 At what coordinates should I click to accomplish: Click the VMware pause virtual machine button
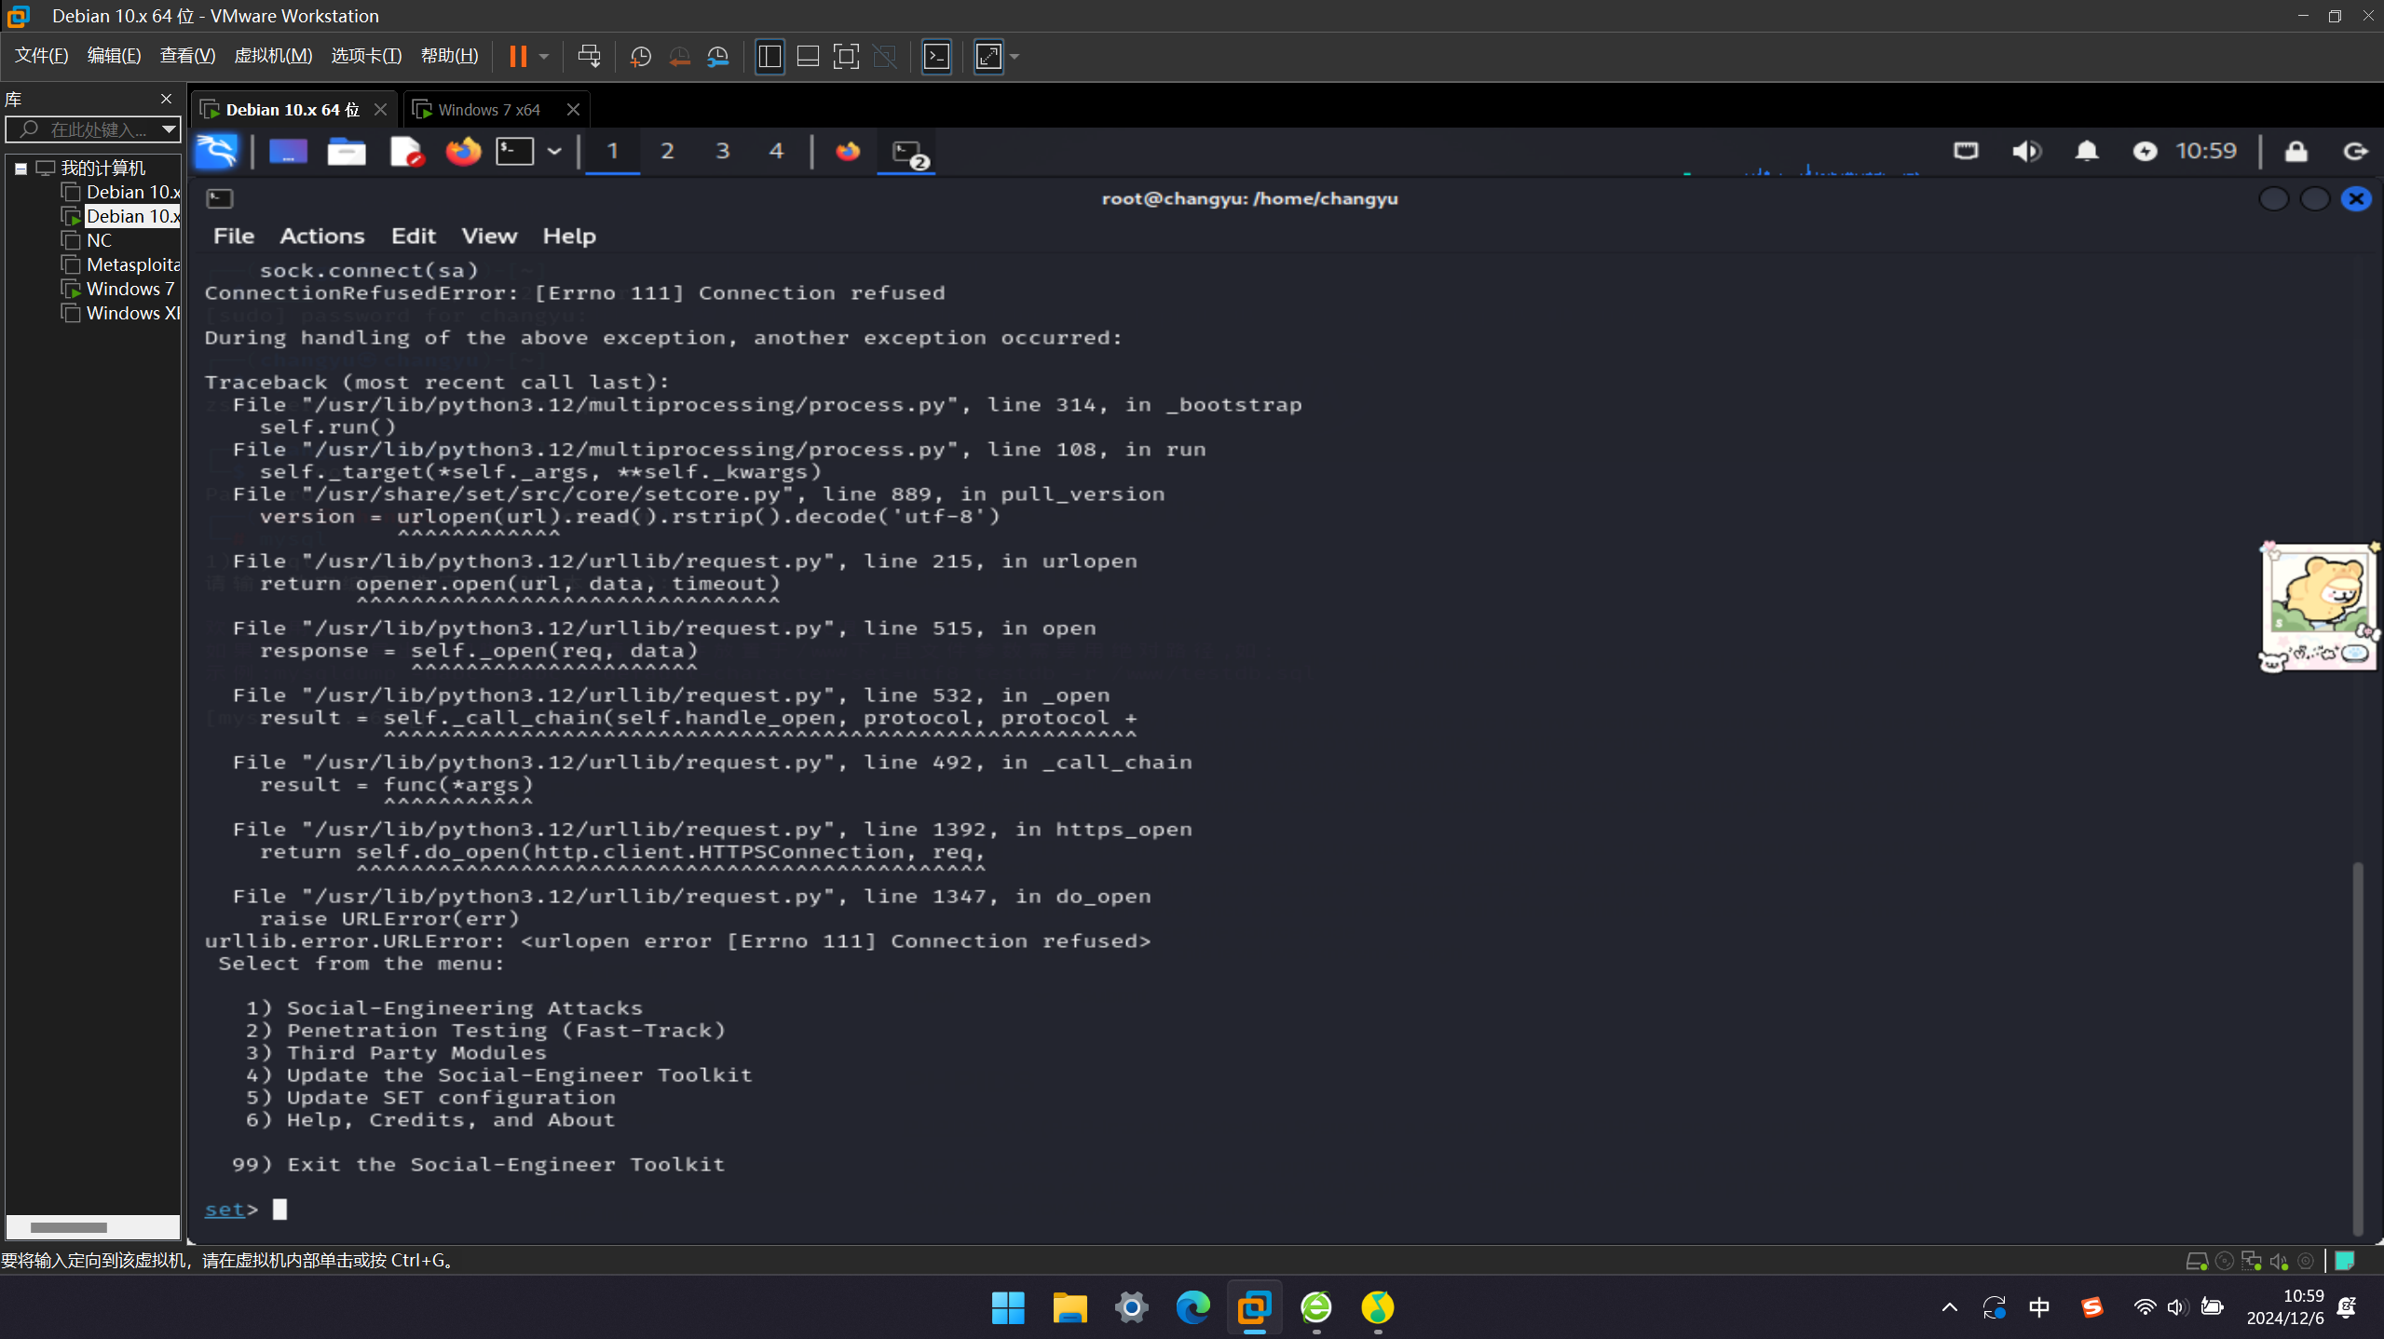tap(518, 57)
